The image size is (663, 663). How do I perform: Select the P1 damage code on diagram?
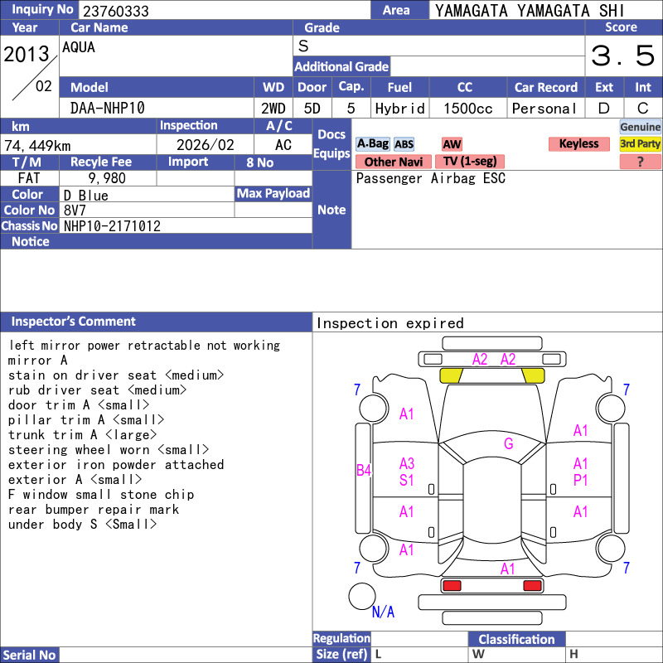580,480
